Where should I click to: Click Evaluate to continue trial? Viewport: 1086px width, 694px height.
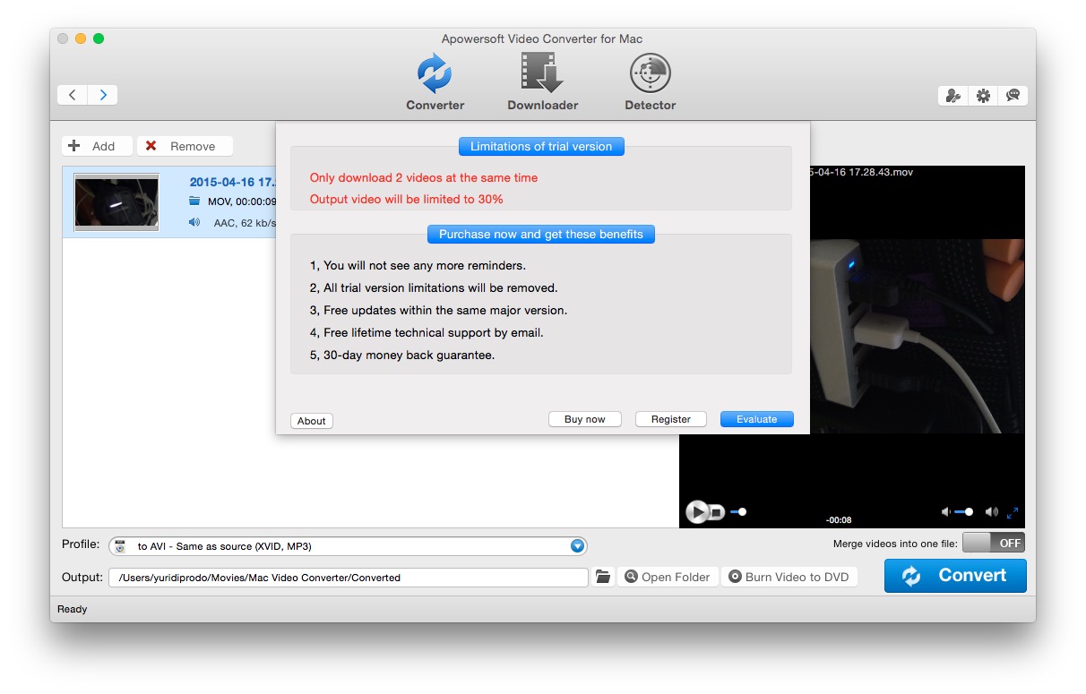pyautogui.click(x=757, y=419)
